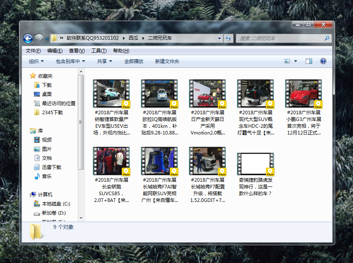Close the Explorer window

coord(323,24)
